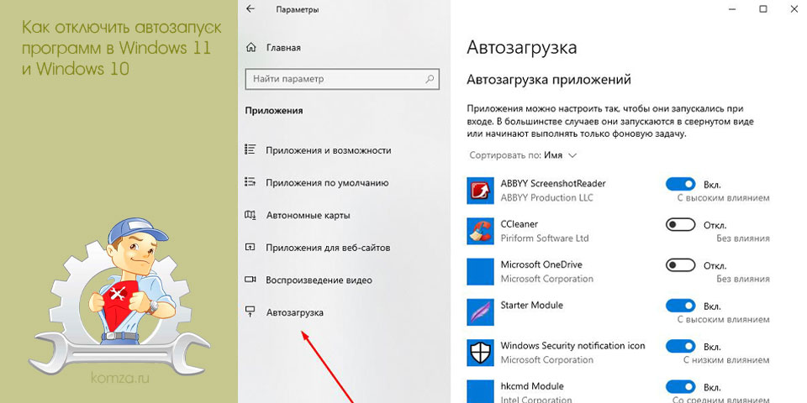The height and width of the screenshot is (403, 807).
Task: Click the ABBYY ScreenshotReader app icon
Action: click(x=480, y=191)
